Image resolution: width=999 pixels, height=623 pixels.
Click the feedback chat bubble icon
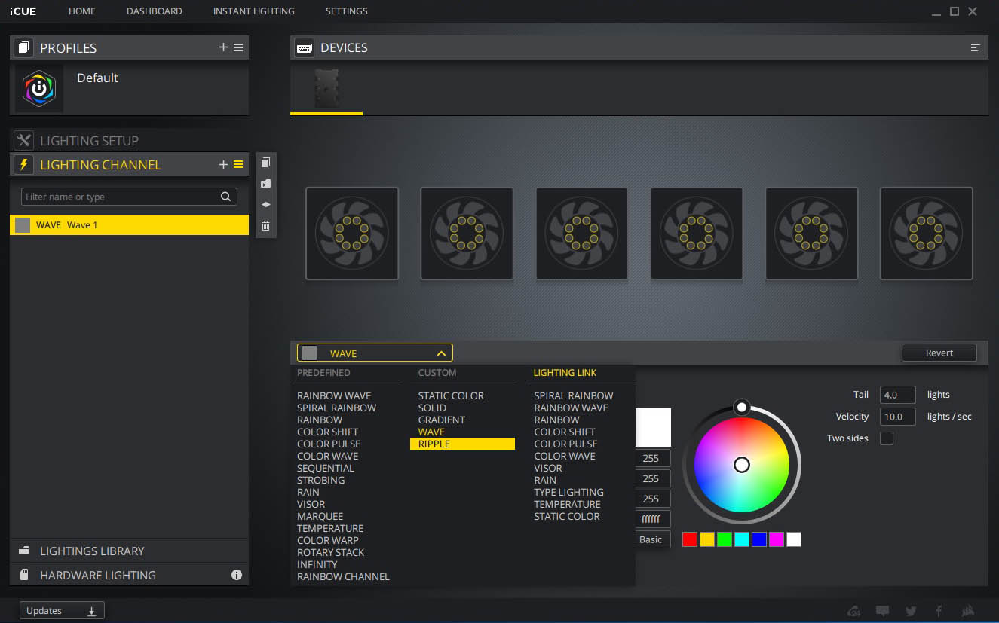click(x=882, y=611)
